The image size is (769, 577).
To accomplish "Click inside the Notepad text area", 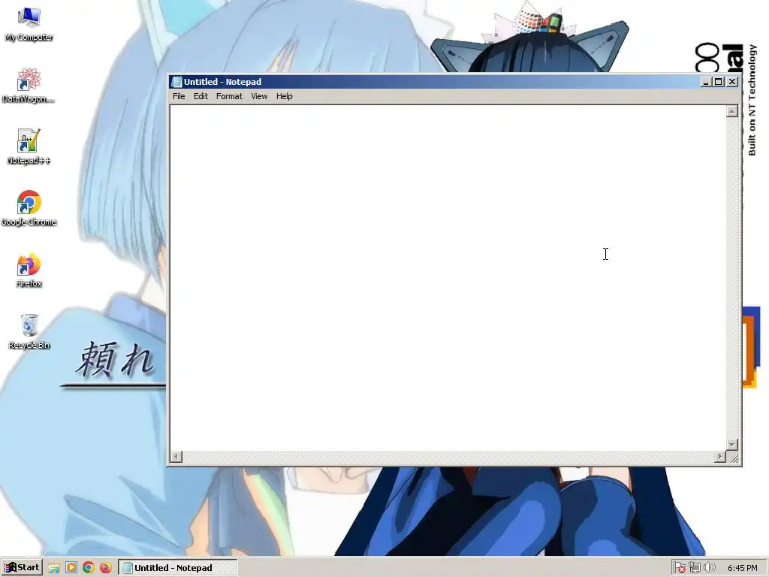I will point(448,278).
